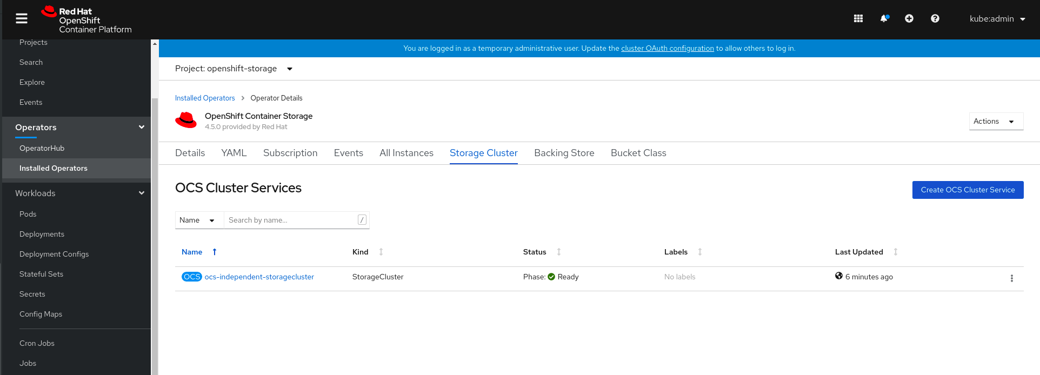The image size is (1040, 375).
Task: Open the hamburger navigation menu
Action: [22, 19]
